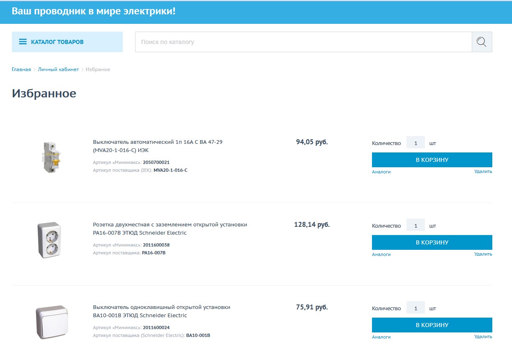Click the Ваш проводник в мире электрики banner text
The height and width of the screenshot is (362, 512).
(x=94, y=11)
